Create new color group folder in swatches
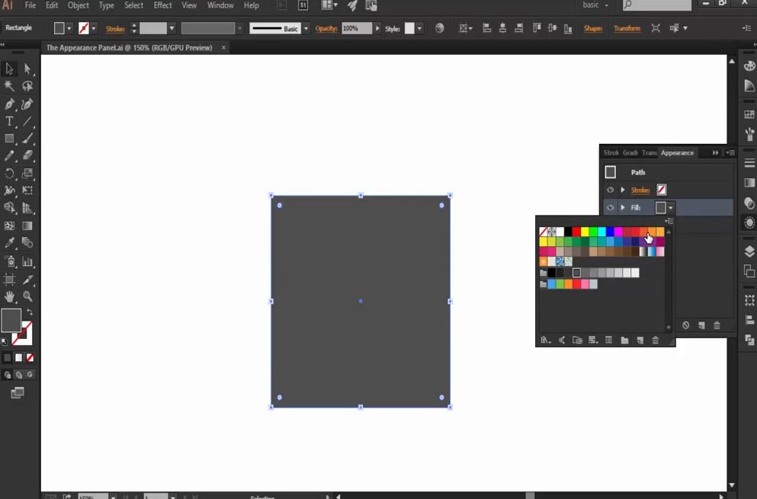 coord(624,341)
